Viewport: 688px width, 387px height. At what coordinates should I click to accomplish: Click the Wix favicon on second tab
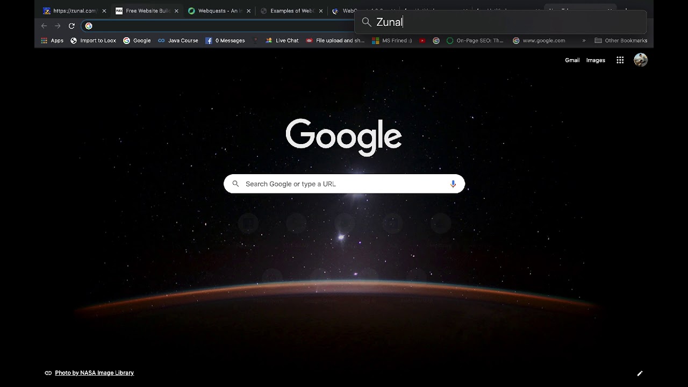click(x=119, y=11)
